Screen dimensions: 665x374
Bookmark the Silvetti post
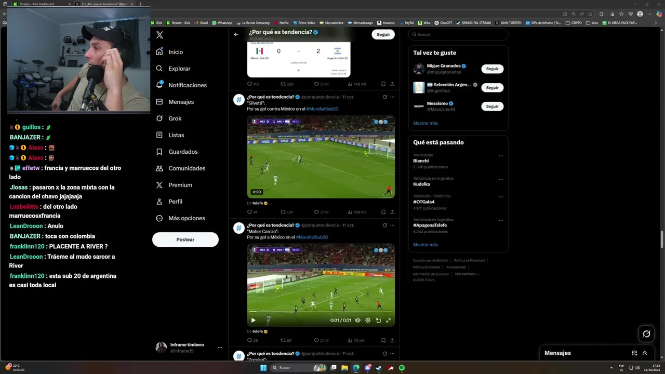click(x=383, y=212)
